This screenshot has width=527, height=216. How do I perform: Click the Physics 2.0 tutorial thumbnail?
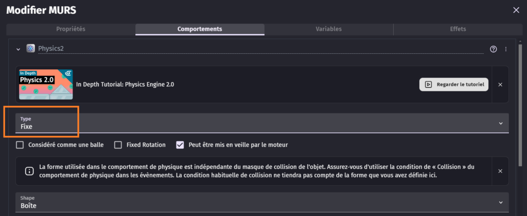click(46, 85)
